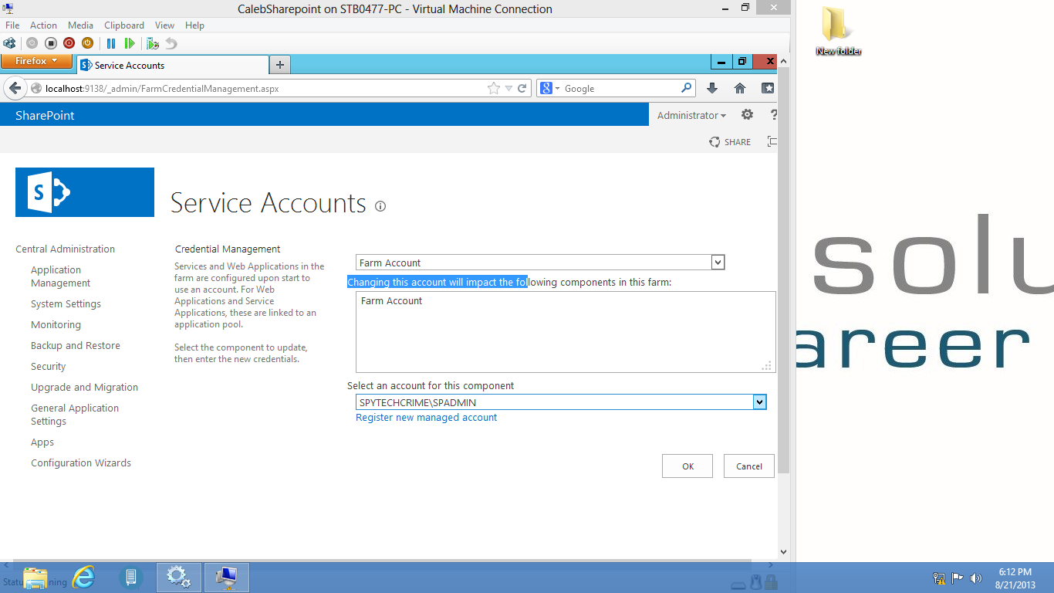
Task: Open Upgrade and Migration
Action: pos(84,388)
